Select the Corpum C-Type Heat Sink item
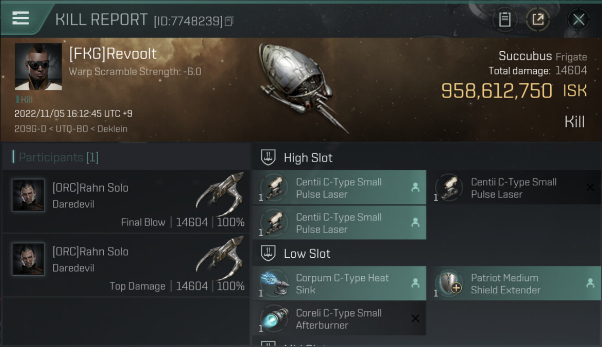This screenshot has width=602, height=347. coord(339,284)
